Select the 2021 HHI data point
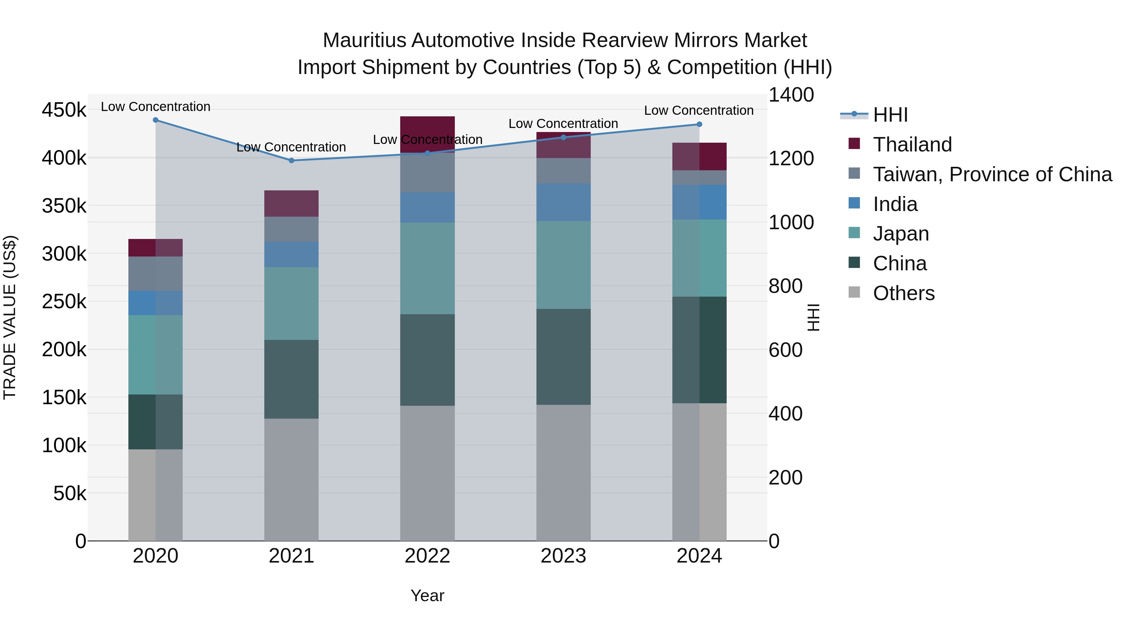 pyautogui.click(x=291, y=160)
